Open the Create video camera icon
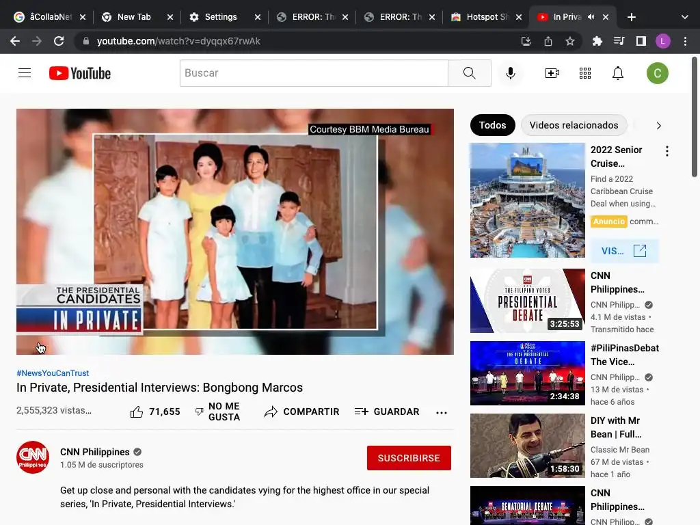 coord(552,73)
